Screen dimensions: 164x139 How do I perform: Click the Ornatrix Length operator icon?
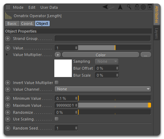click(8, 16)
